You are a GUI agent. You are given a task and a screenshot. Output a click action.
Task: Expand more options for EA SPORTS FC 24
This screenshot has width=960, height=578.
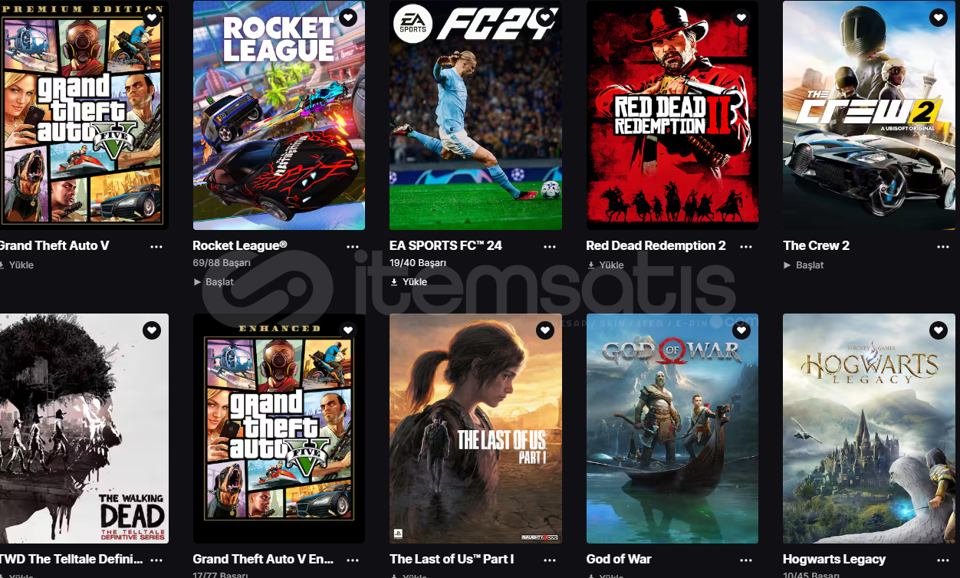[x=550, y=247]
